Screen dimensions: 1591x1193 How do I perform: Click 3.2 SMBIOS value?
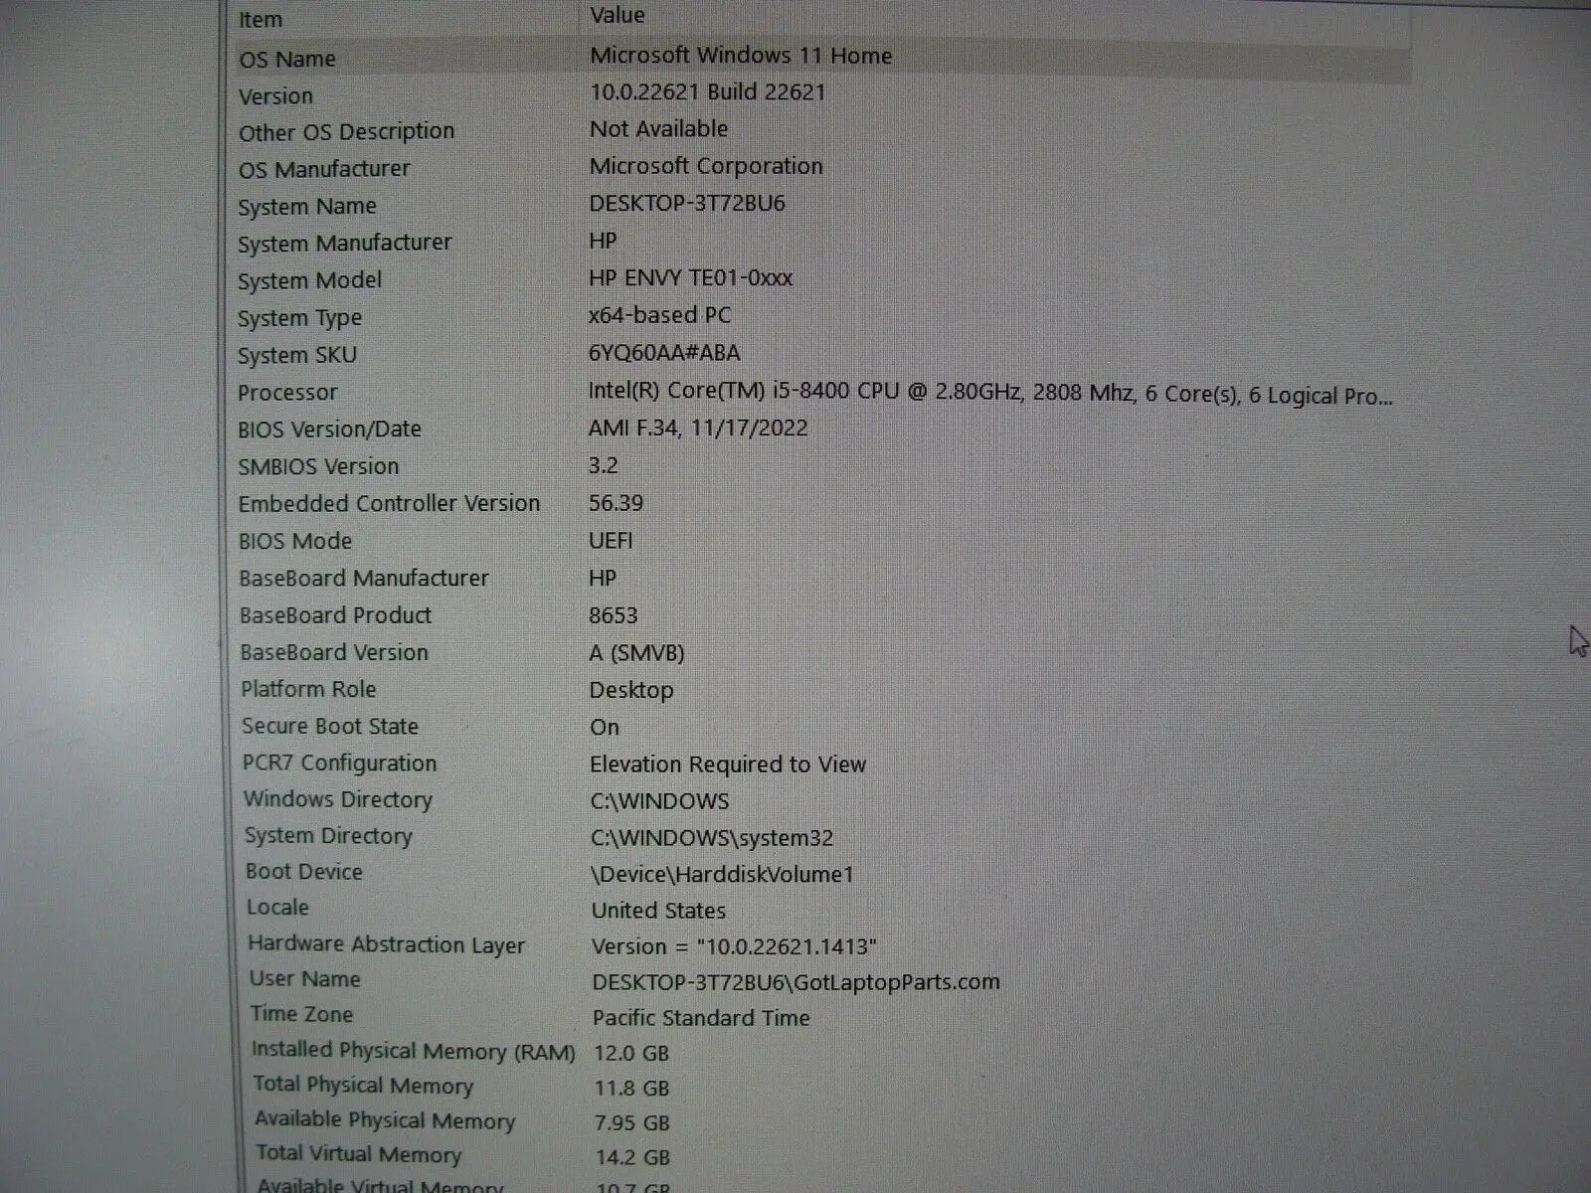pyautogui.click(x=604, y=465)
